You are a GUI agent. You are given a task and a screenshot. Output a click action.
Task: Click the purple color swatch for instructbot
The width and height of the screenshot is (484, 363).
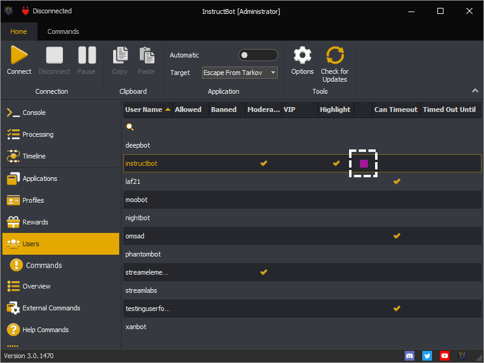click(364, 163)
